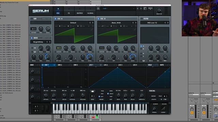This screenshot has height=122, width=218.
Task: Click the filter keytrack keyboard icon
Action: tap(143, 61)
